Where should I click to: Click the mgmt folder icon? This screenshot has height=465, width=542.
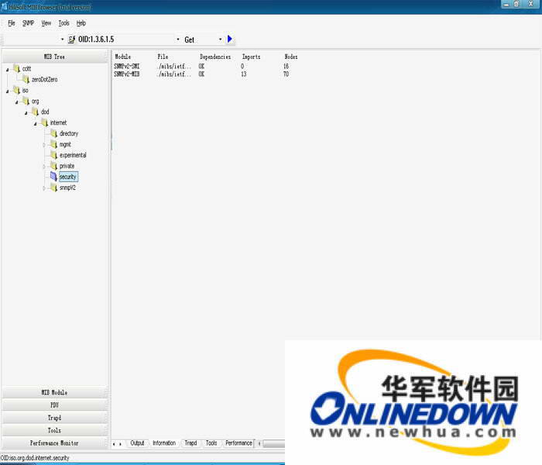point(54,144)
